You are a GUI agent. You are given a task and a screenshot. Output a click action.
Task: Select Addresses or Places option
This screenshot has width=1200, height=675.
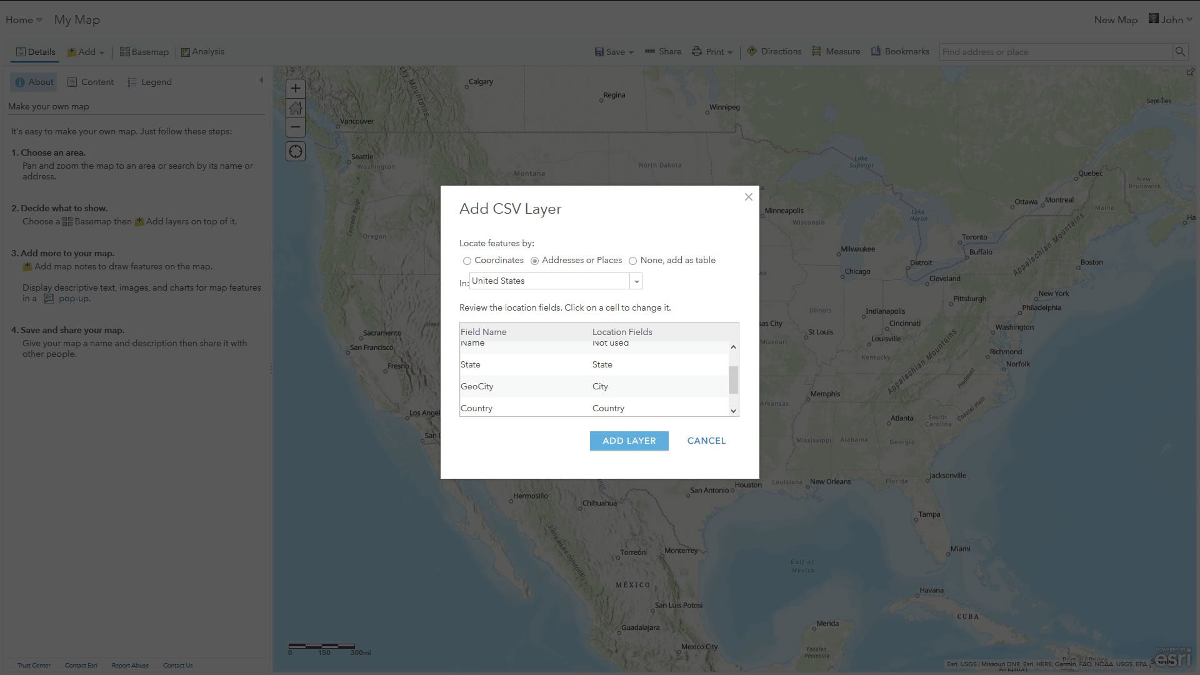(x=534, y=261)
